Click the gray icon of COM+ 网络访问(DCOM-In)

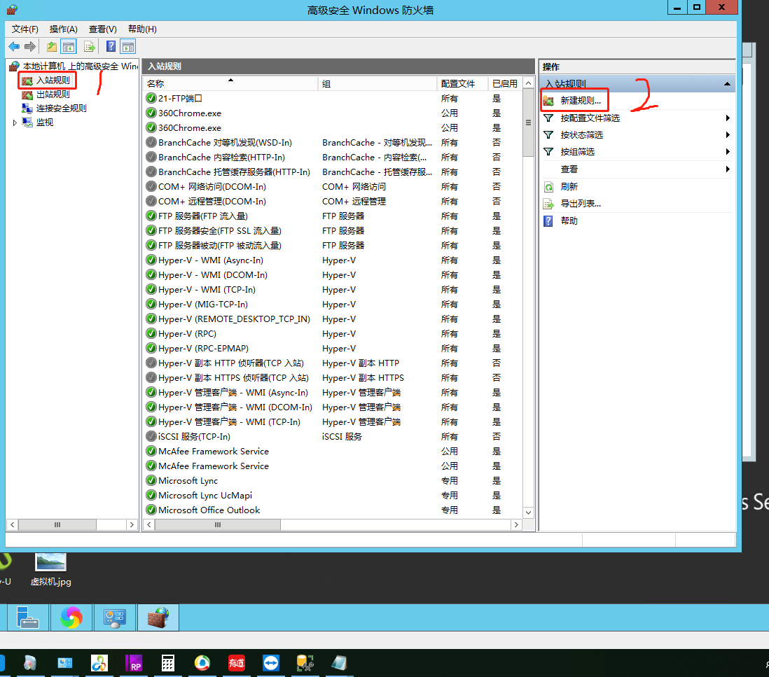151,187
